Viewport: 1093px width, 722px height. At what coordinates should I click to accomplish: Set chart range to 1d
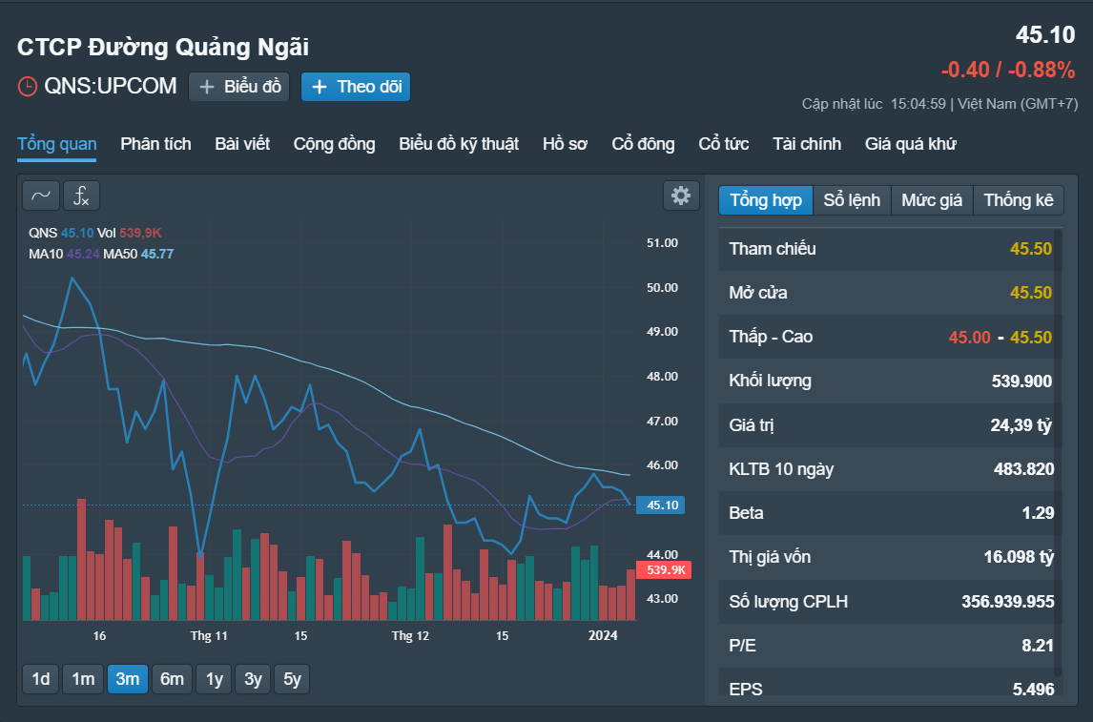tap(40, 679)
